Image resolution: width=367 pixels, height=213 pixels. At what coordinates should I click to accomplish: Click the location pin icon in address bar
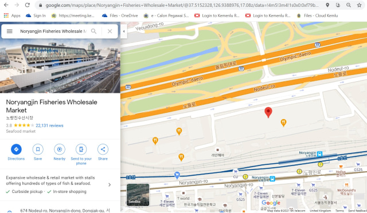[327, 5]
